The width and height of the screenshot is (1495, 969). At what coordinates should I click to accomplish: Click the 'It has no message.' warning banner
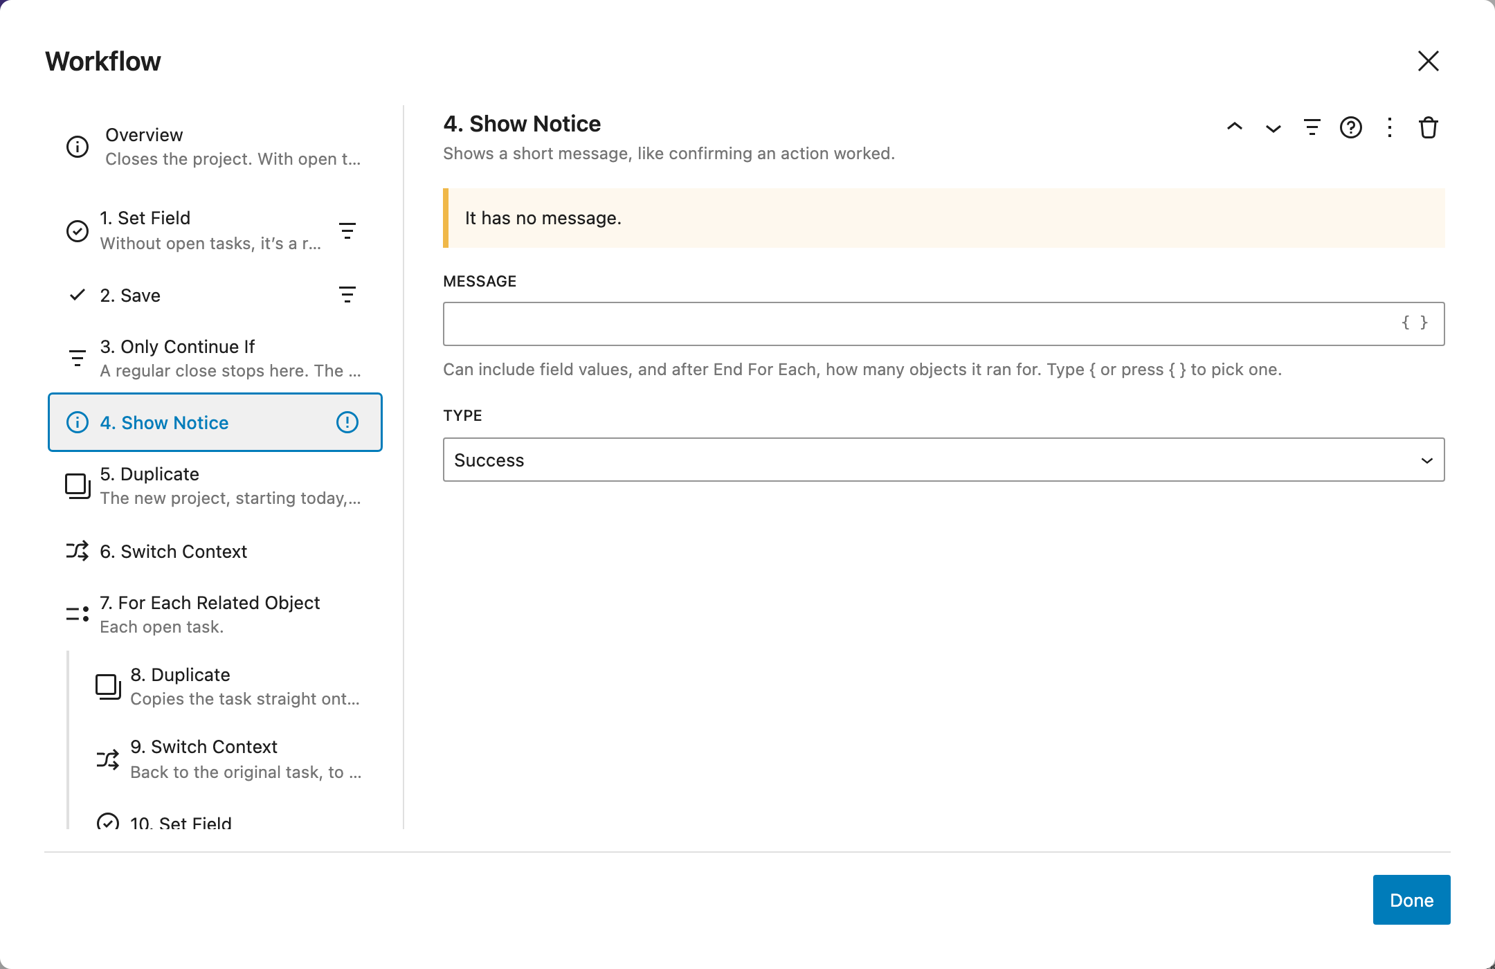[943, 218]
